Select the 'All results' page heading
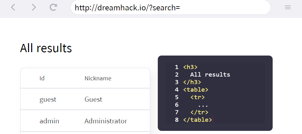 coord(46,48)
